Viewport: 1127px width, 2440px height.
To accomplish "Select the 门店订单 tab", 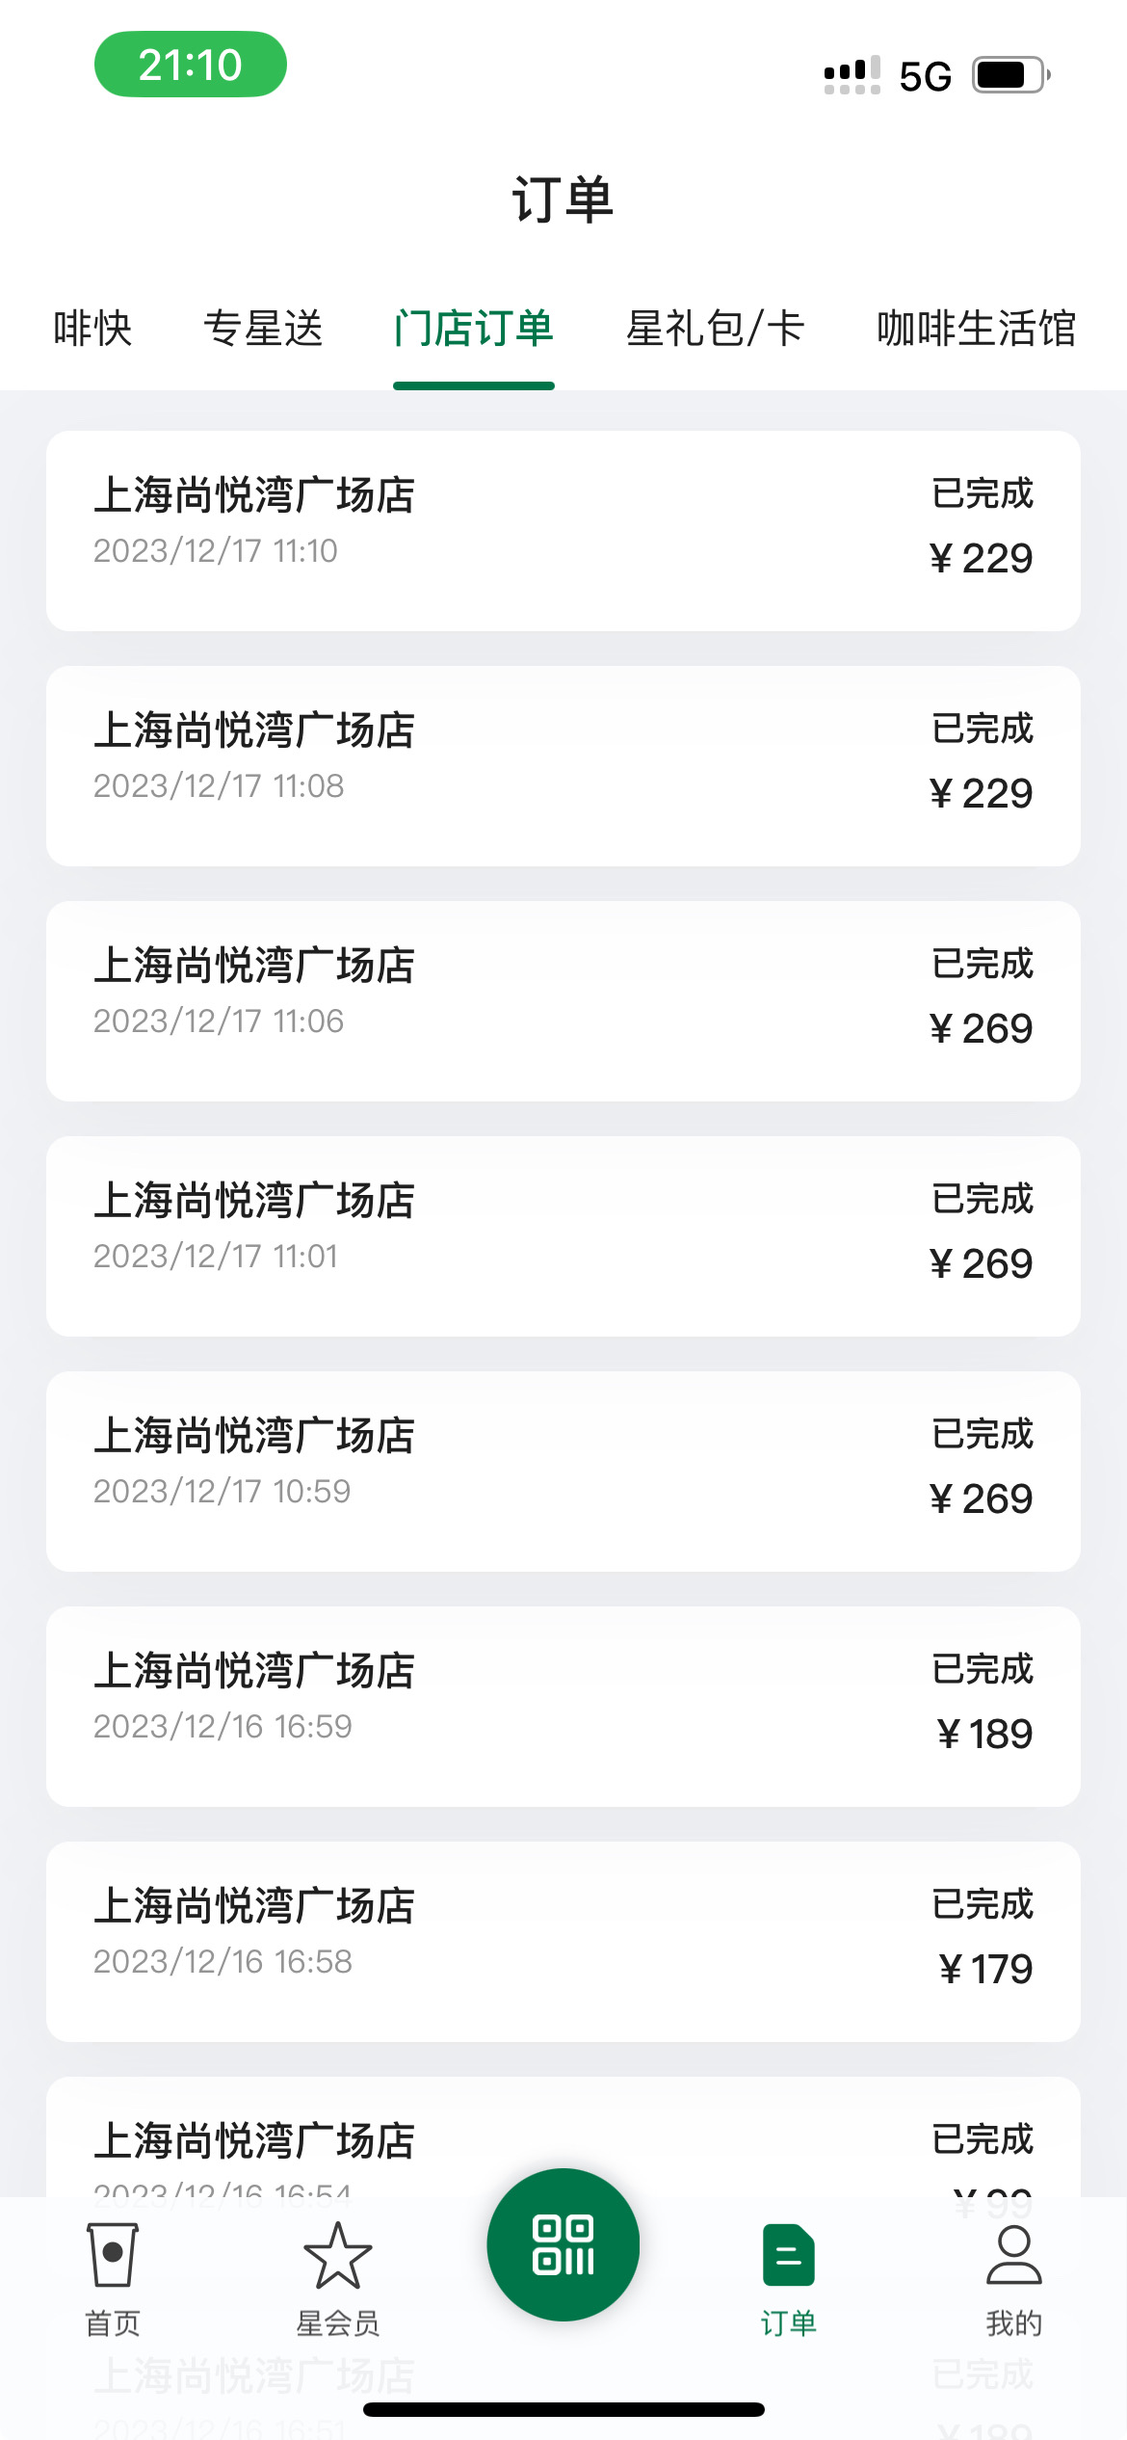I will point(474,329).
